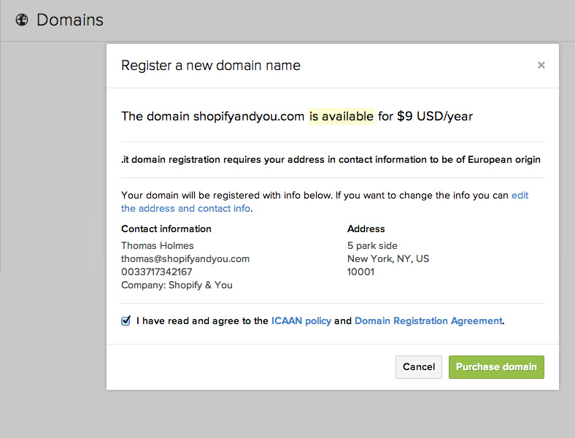Close the Register a new domain dialog
575x438 pixels.
click(x=541, y=65)
